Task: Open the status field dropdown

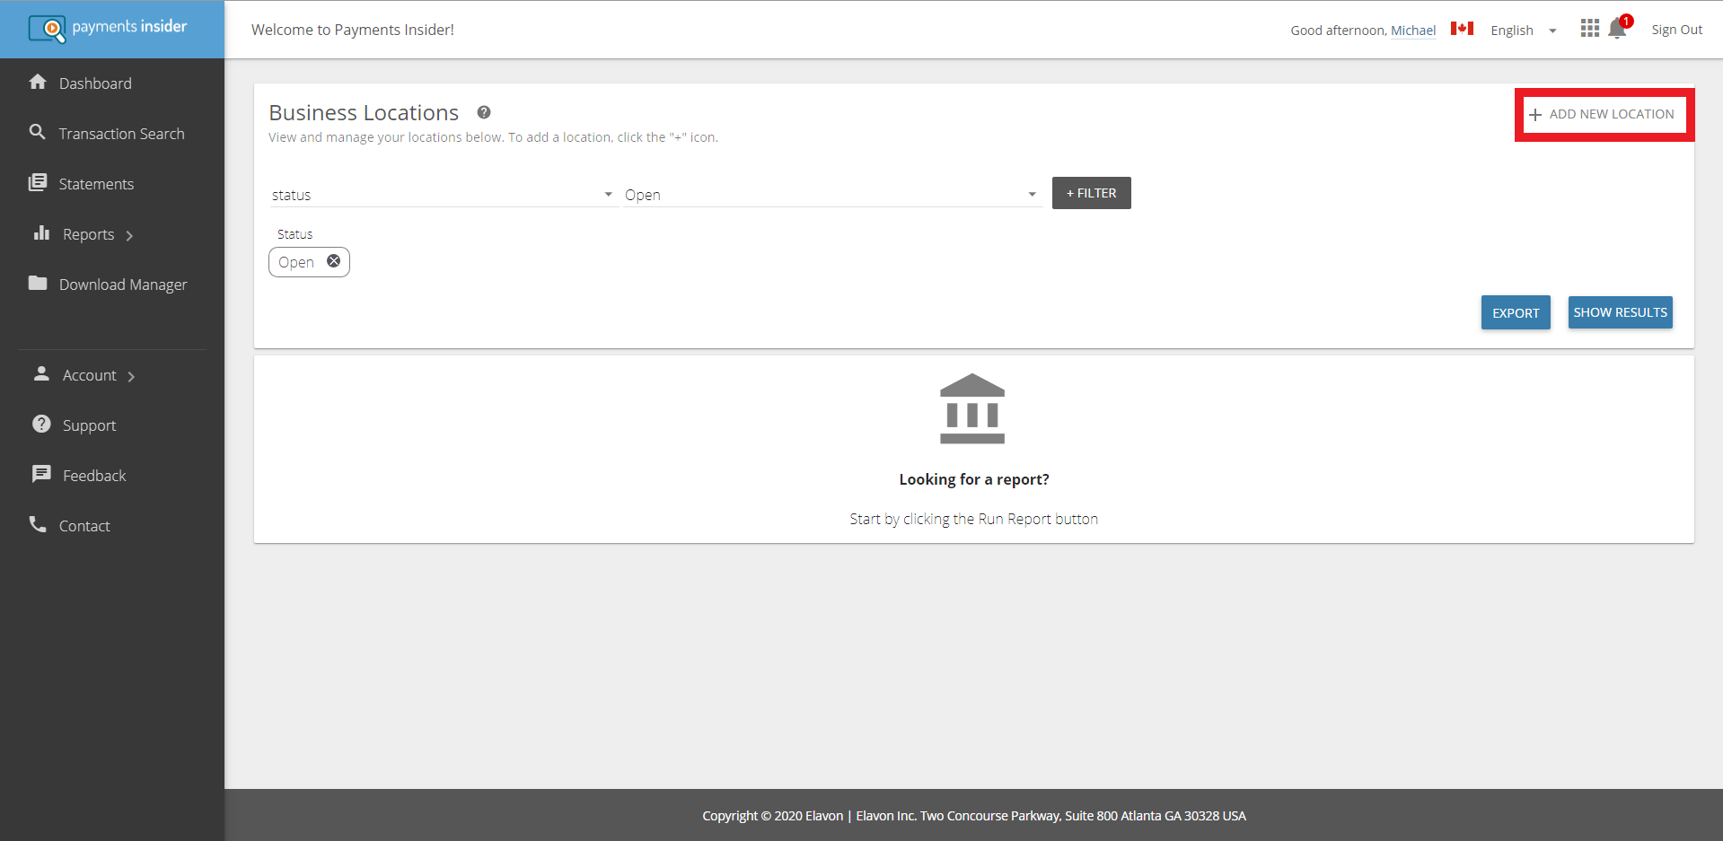Action: coord(444,195)
